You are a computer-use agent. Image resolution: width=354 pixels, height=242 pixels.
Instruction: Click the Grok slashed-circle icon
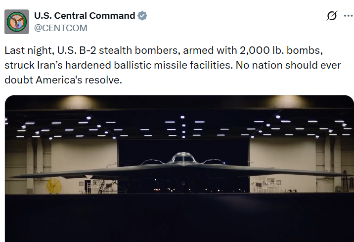[332, 16]
